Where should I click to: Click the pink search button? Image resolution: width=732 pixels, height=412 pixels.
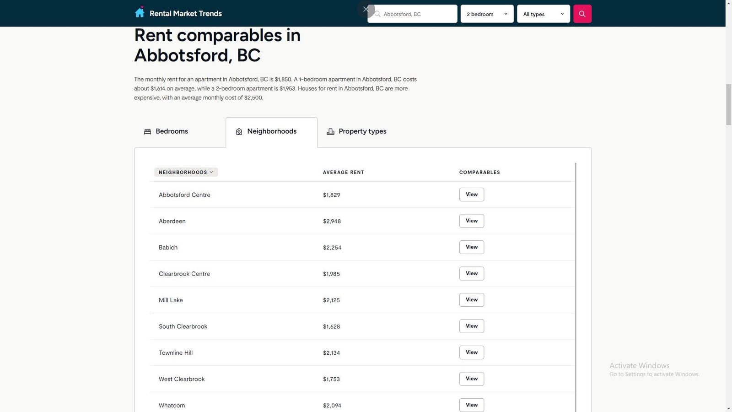pyautogui.click(x=582, y=14)
